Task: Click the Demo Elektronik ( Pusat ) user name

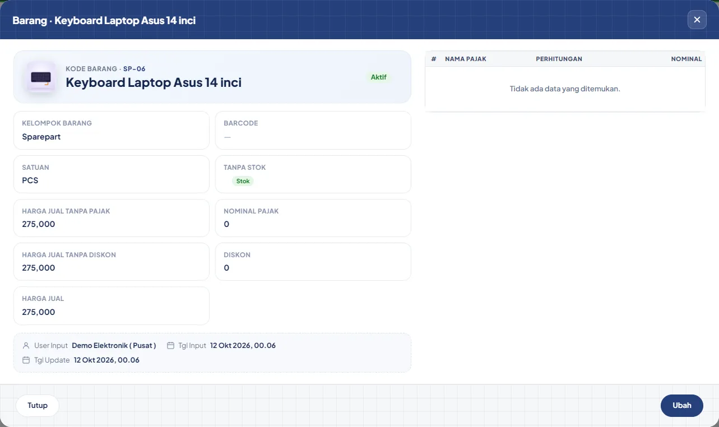Action: pos(114,346)
